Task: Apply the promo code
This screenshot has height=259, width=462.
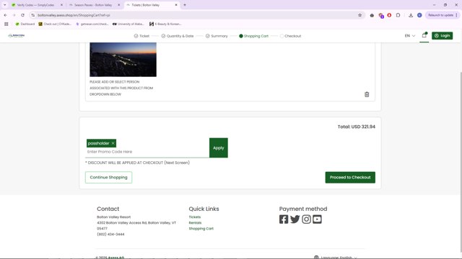Action: click(x=218, y=147)
